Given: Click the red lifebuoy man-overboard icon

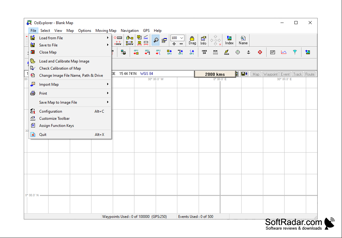Looking at the screenshot, I should 260,52.
